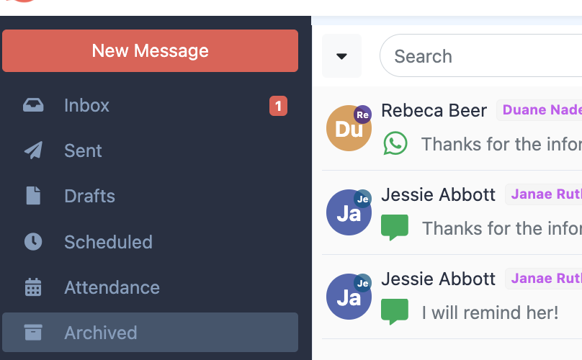
Task: Click the Scheduled clock icon
Action: [33, 242]
